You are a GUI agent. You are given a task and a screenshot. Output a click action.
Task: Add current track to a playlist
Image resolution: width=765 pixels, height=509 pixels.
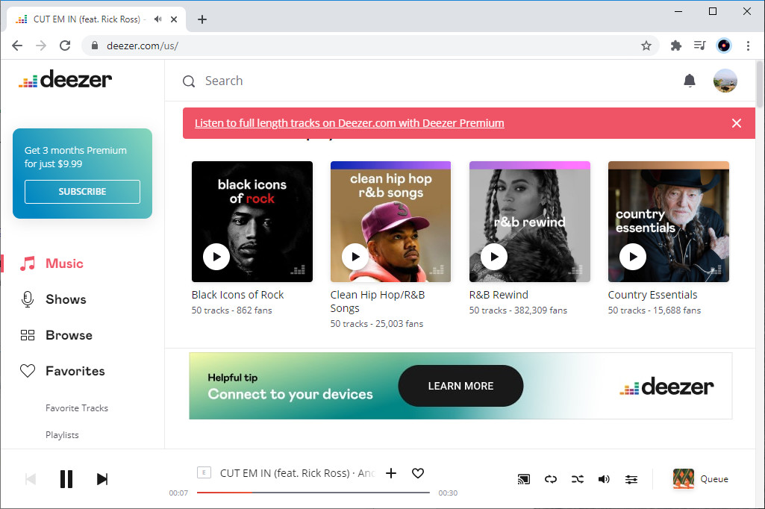point(391,473)
